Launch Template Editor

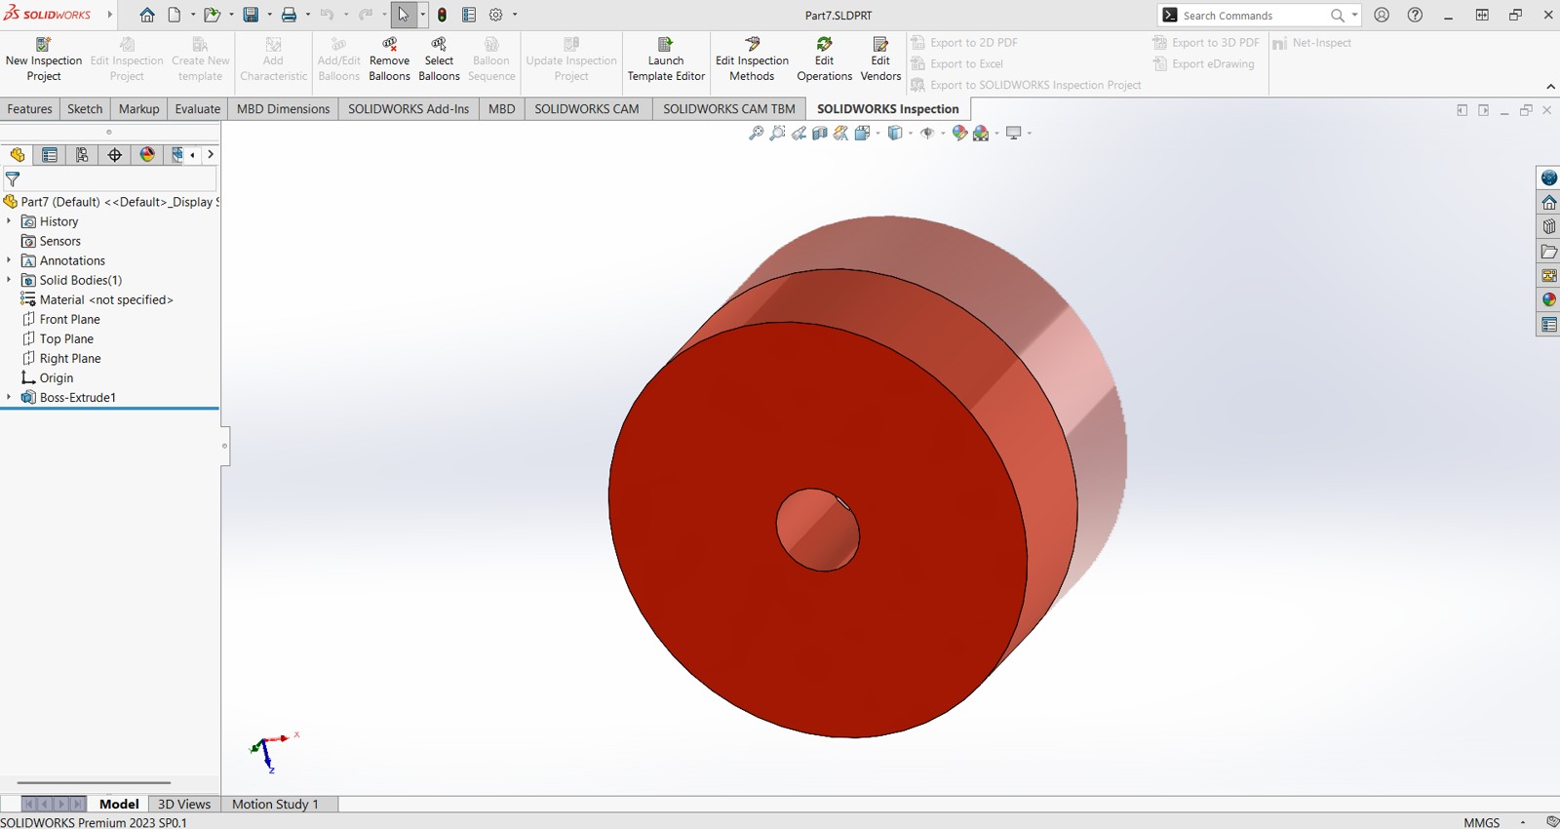click(x=666, y=59)
